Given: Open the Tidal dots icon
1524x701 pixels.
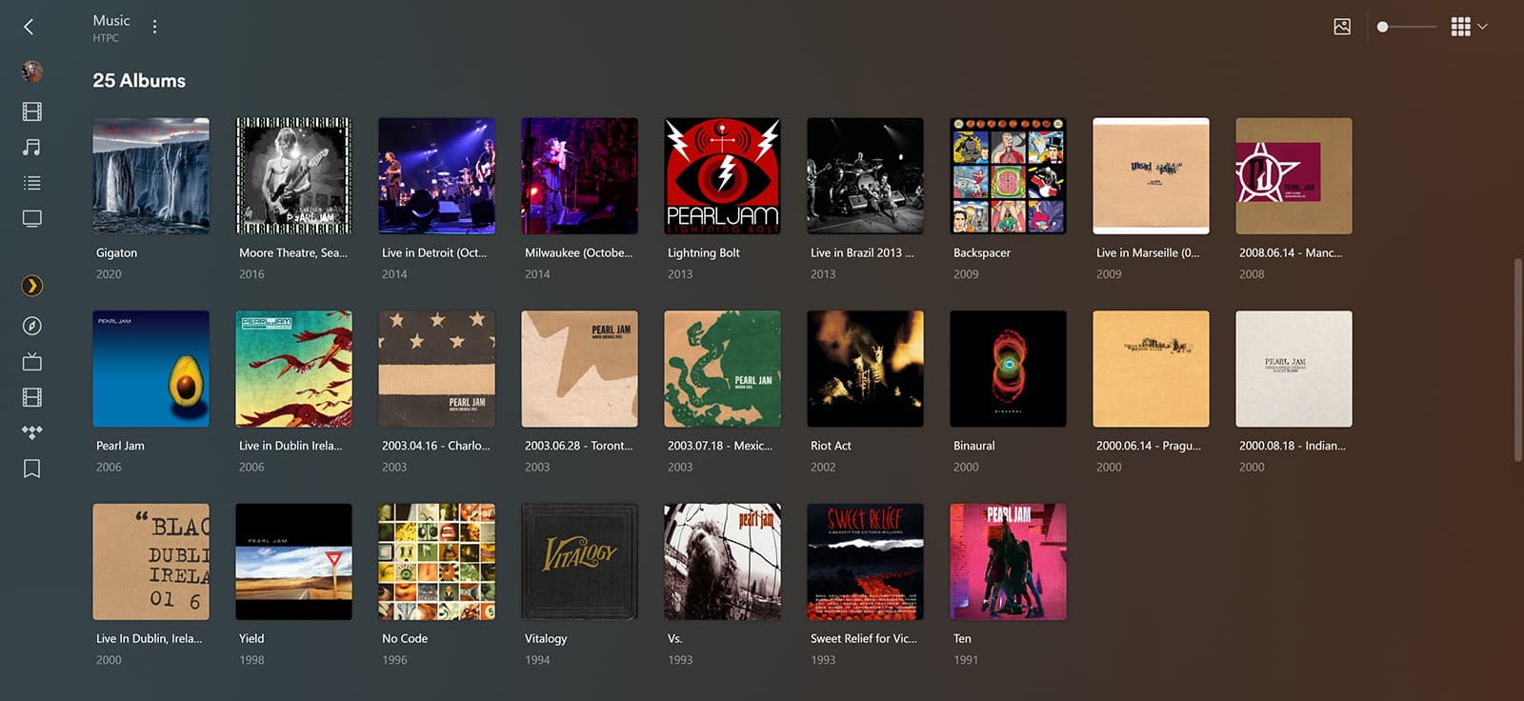Looking at the screenshot, I should pos(31,432).
